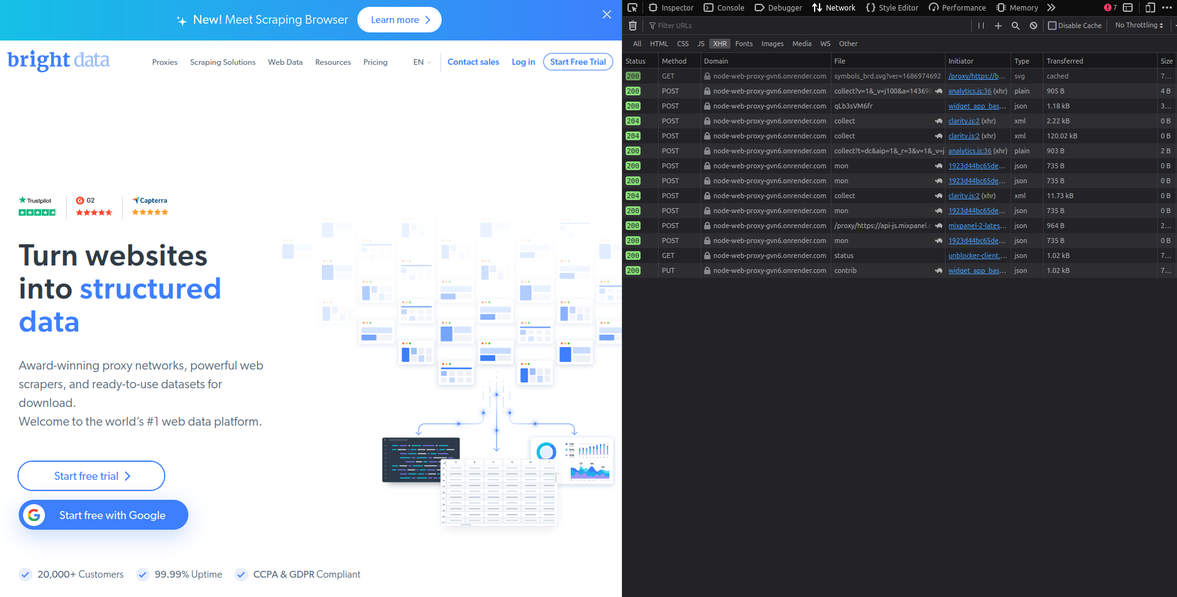Toggle the XHR request filter
Image resolution: width=1177 pixels, height=597 pixels.
coord(720,44)
